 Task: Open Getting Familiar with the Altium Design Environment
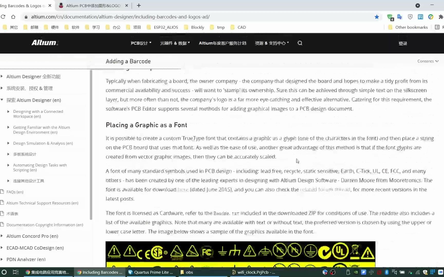[x=42, y=130]
